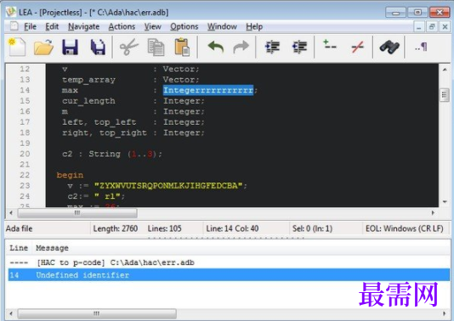Toggle special characters with the pilcrow icon
Viewport: 454px width, 321px height.
[421, 47]
